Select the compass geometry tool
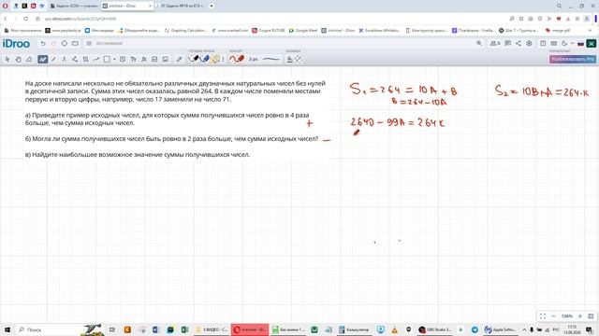Screen dimensions: 599x336 65,60
